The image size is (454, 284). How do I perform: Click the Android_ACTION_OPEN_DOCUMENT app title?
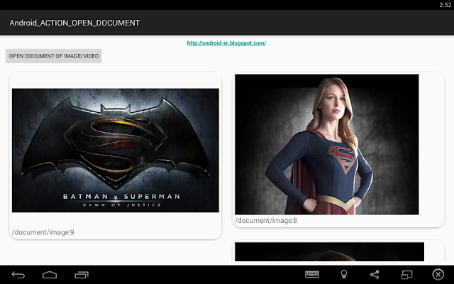tap(74, 23)
